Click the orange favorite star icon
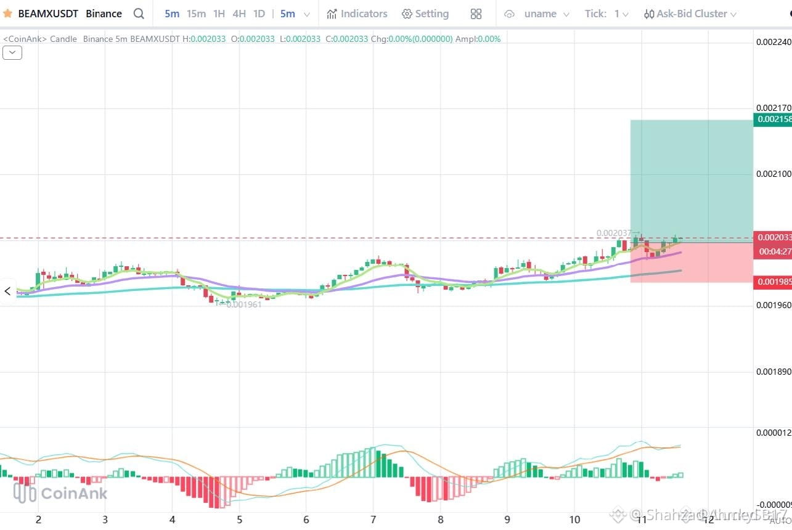The height and width of the screenshot is (530, 792). click(8, 14)
